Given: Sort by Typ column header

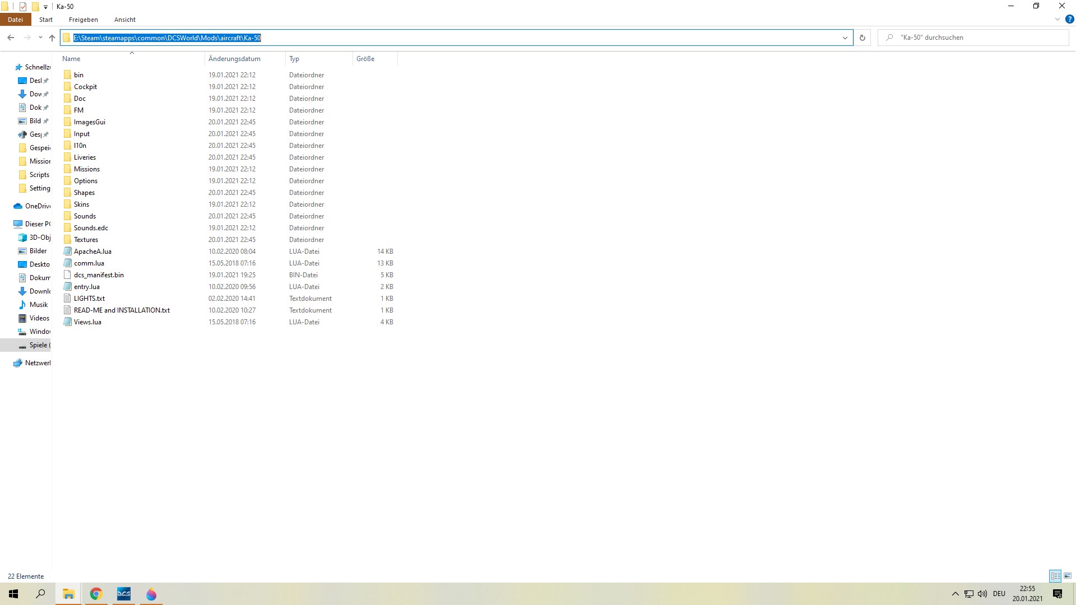Looking at the screenshot, I should tap(319, 59).
